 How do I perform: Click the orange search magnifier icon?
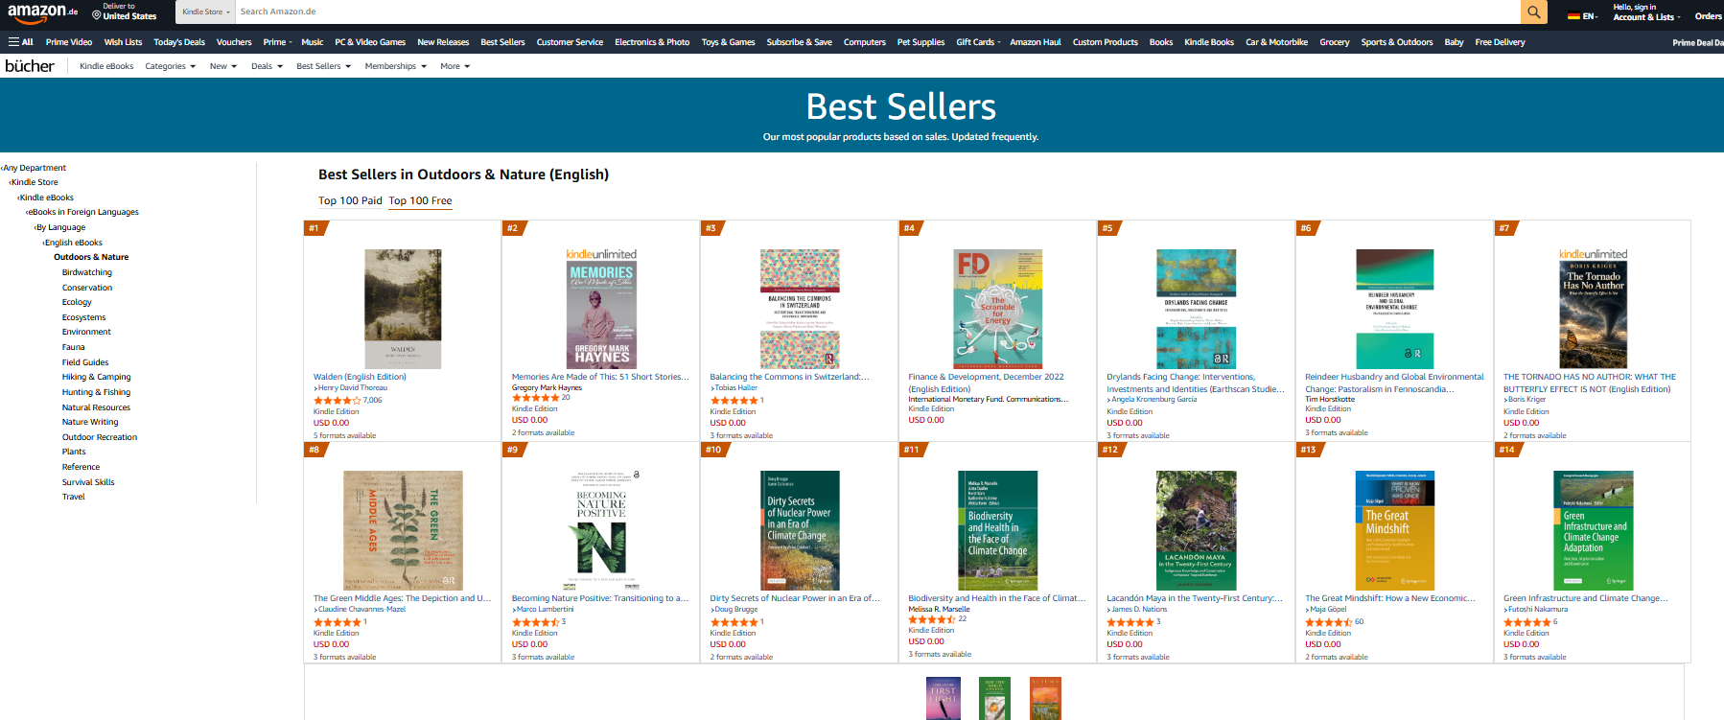click(1533, 12)
